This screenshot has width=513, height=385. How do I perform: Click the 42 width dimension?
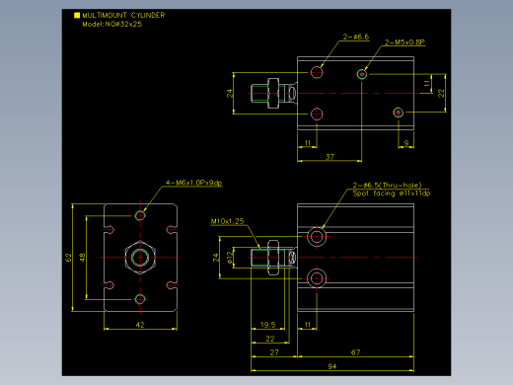(140, 325)
